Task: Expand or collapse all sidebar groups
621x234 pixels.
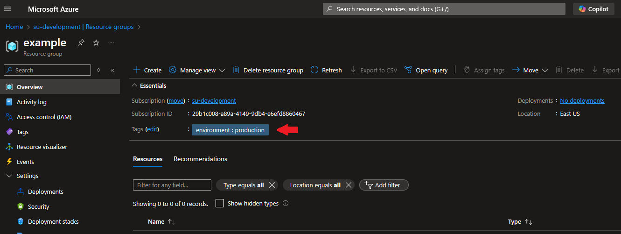Action: click(98, 70)
